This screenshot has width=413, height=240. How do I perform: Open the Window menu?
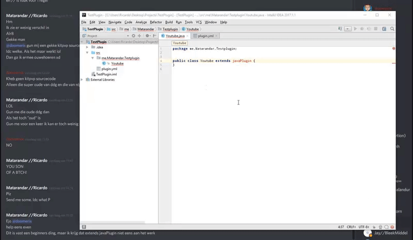point(211,22)
